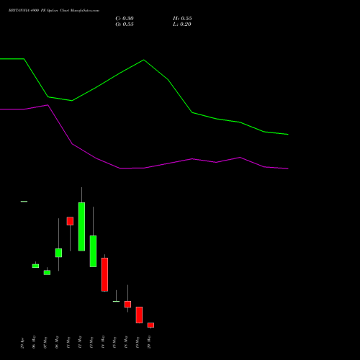Select the red candle for 19 May
Screen dimensions: 360x360
coord(139,315)
